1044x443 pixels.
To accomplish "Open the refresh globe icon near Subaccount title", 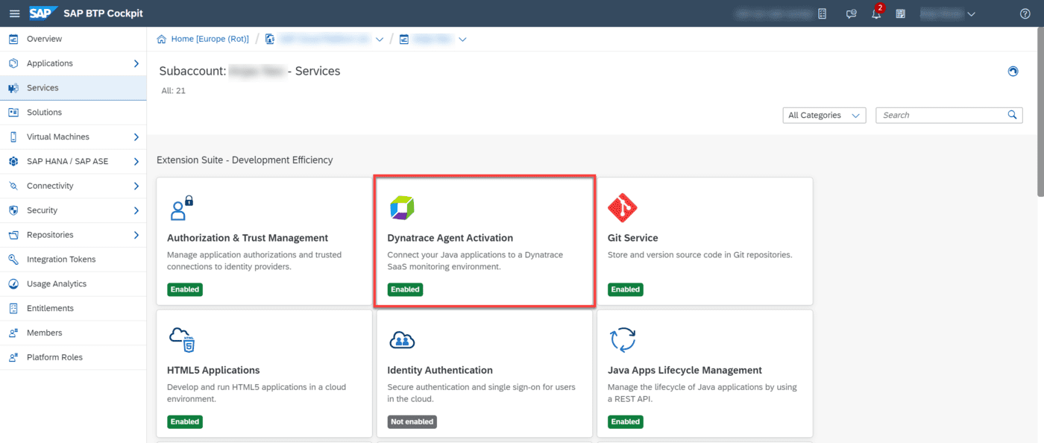I will (x=1013, y=71).
